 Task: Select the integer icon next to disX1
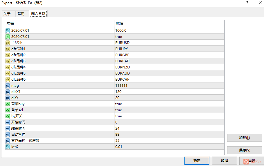click(x=8, y=92)
